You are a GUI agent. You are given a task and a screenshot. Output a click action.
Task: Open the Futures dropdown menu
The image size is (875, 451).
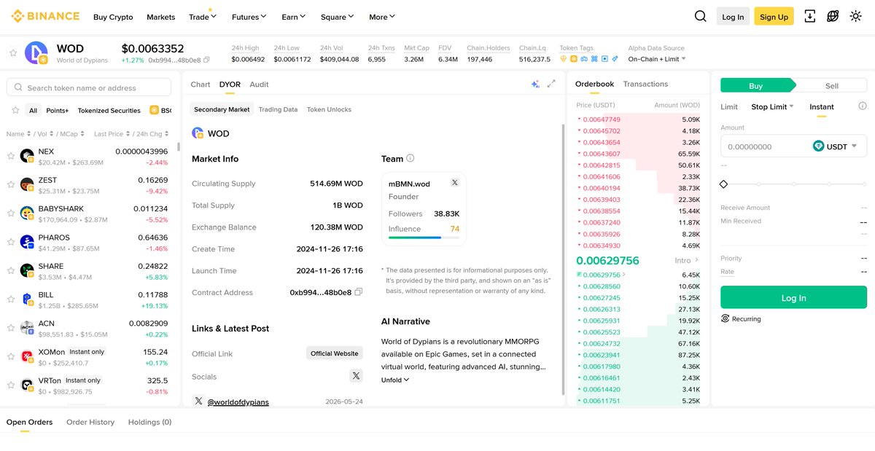tap(249, 16)
